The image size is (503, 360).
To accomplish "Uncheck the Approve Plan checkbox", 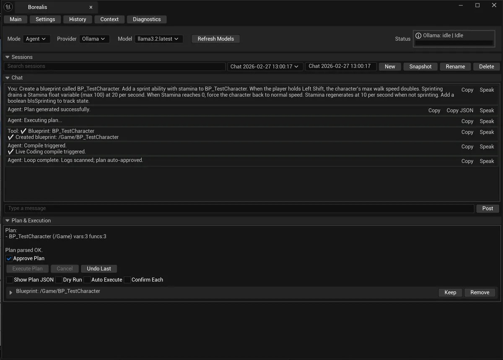I will point(9,259).
